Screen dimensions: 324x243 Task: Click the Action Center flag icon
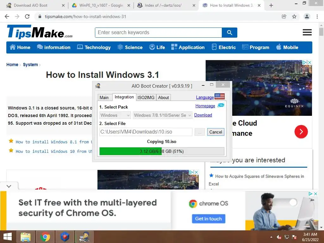coord(294,237)
